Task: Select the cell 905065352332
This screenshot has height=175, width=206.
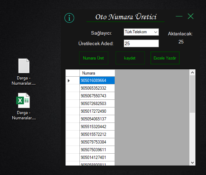Action: (97, 88)
